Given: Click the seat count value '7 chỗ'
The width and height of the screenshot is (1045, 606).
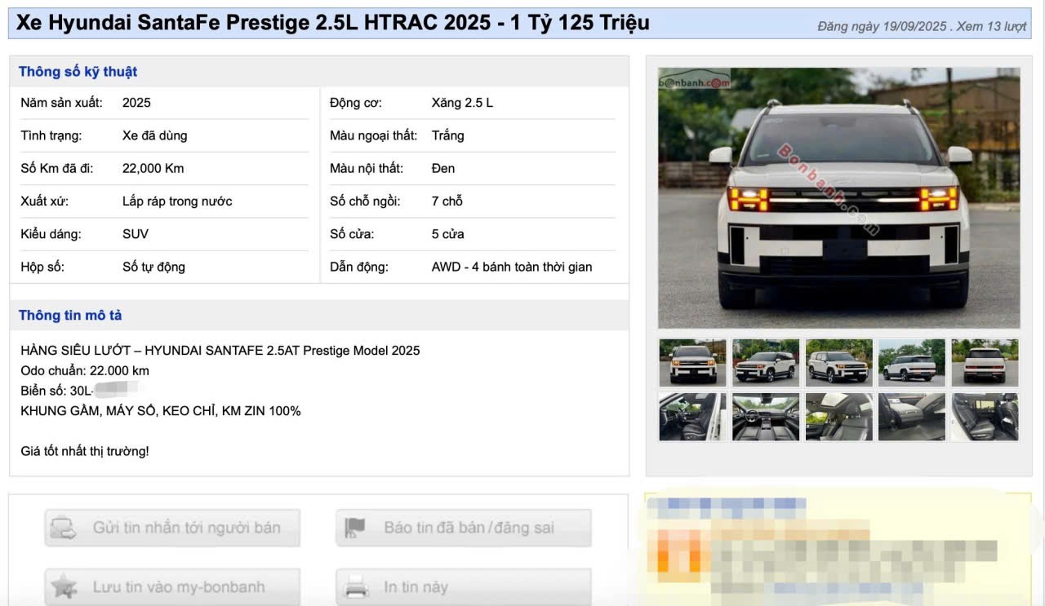Looking at the screenshot, I should (447, 201).
